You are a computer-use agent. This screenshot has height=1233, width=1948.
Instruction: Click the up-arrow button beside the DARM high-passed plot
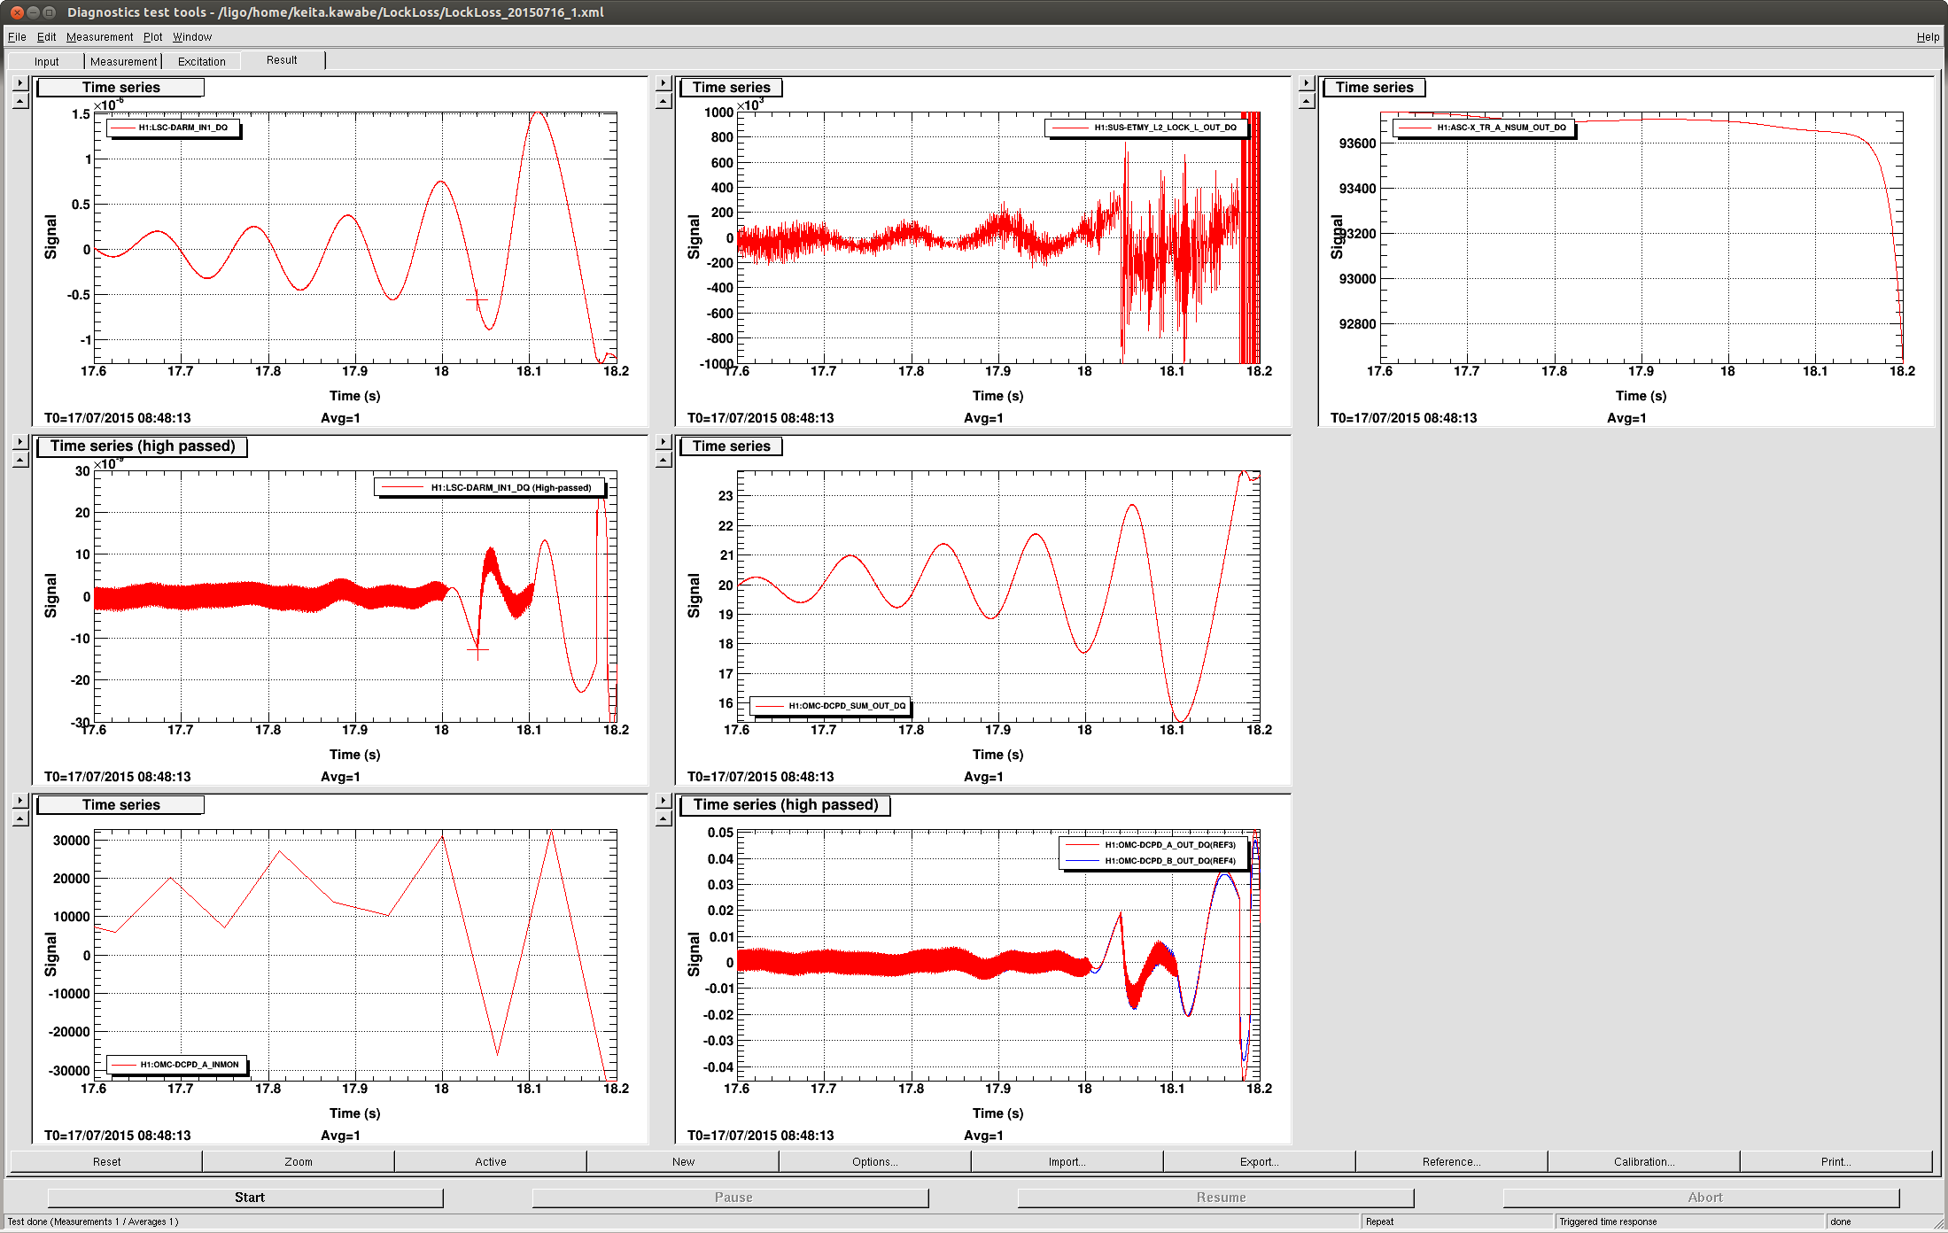coord(20,460)
